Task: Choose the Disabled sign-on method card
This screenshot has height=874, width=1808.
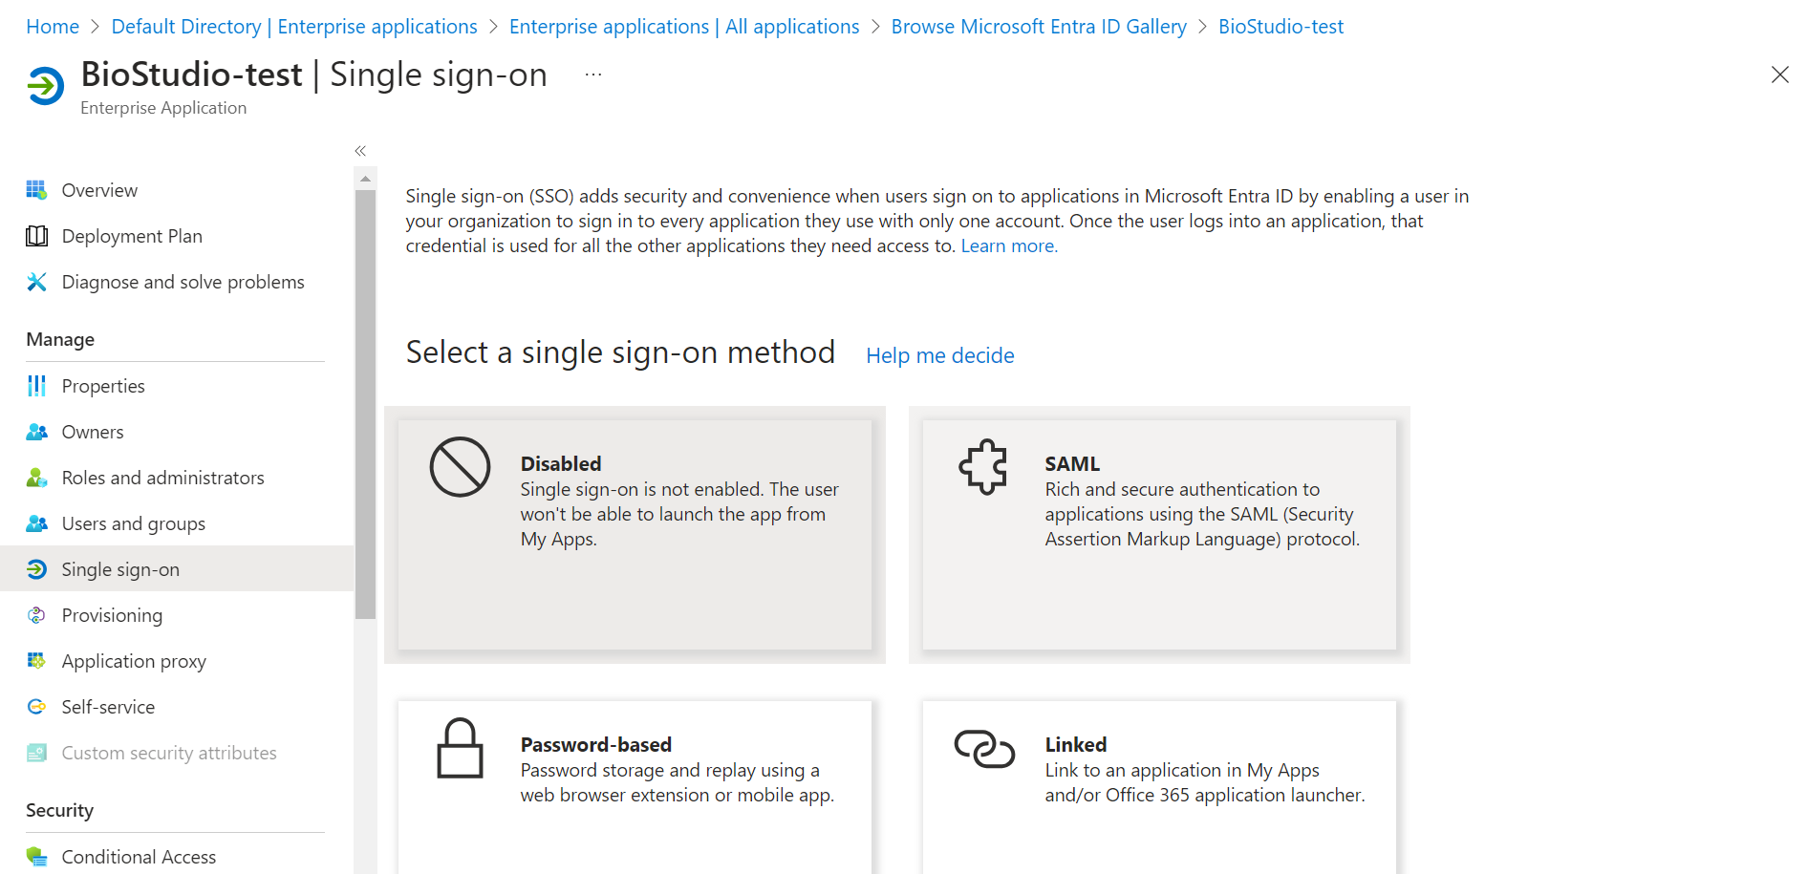Action: 635,535
